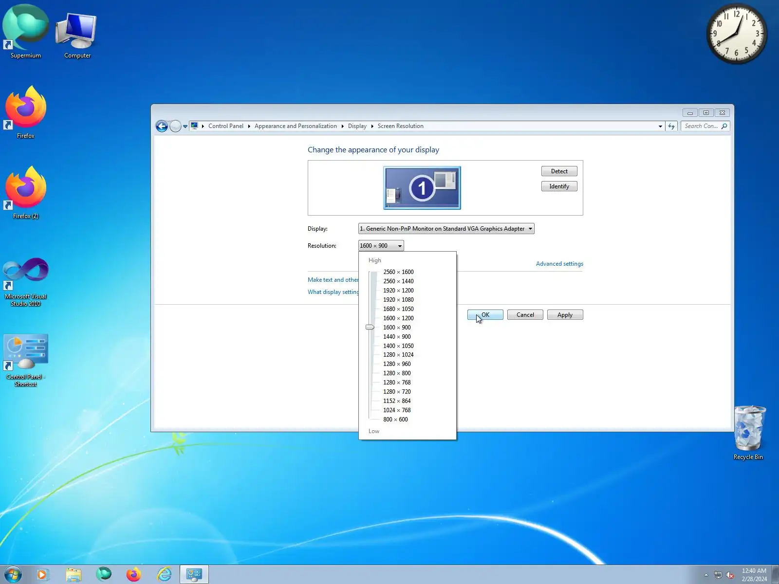Viewport: 779px width, 584px height.
Task: Open the muted volume tray icon
Action: (x=730, y=575)
